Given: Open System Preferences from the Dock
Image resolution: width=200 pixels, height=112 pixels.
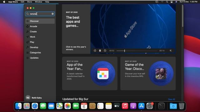Looking at the screenshot, I should 150,106.
